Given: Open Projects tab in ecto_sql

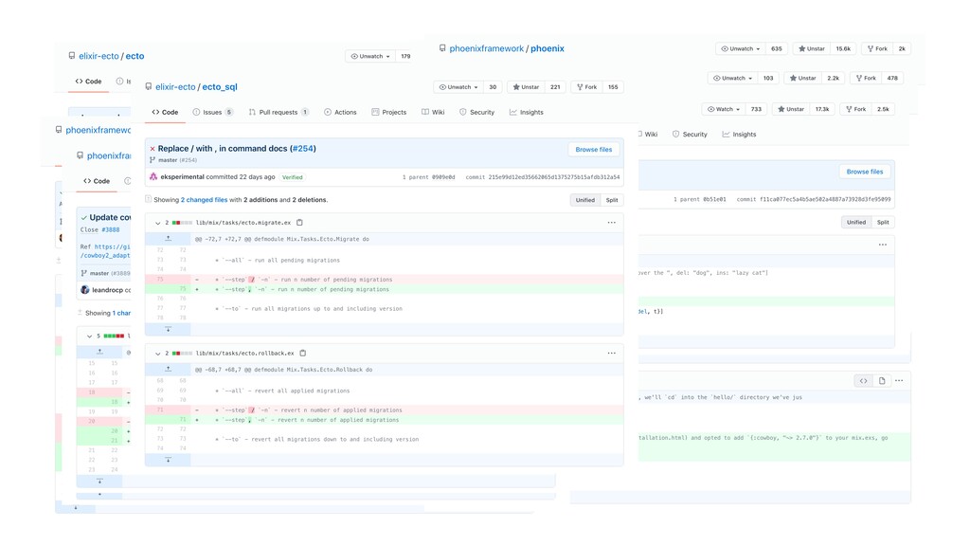Looking at the screenshot, I should tap(388, 112).
